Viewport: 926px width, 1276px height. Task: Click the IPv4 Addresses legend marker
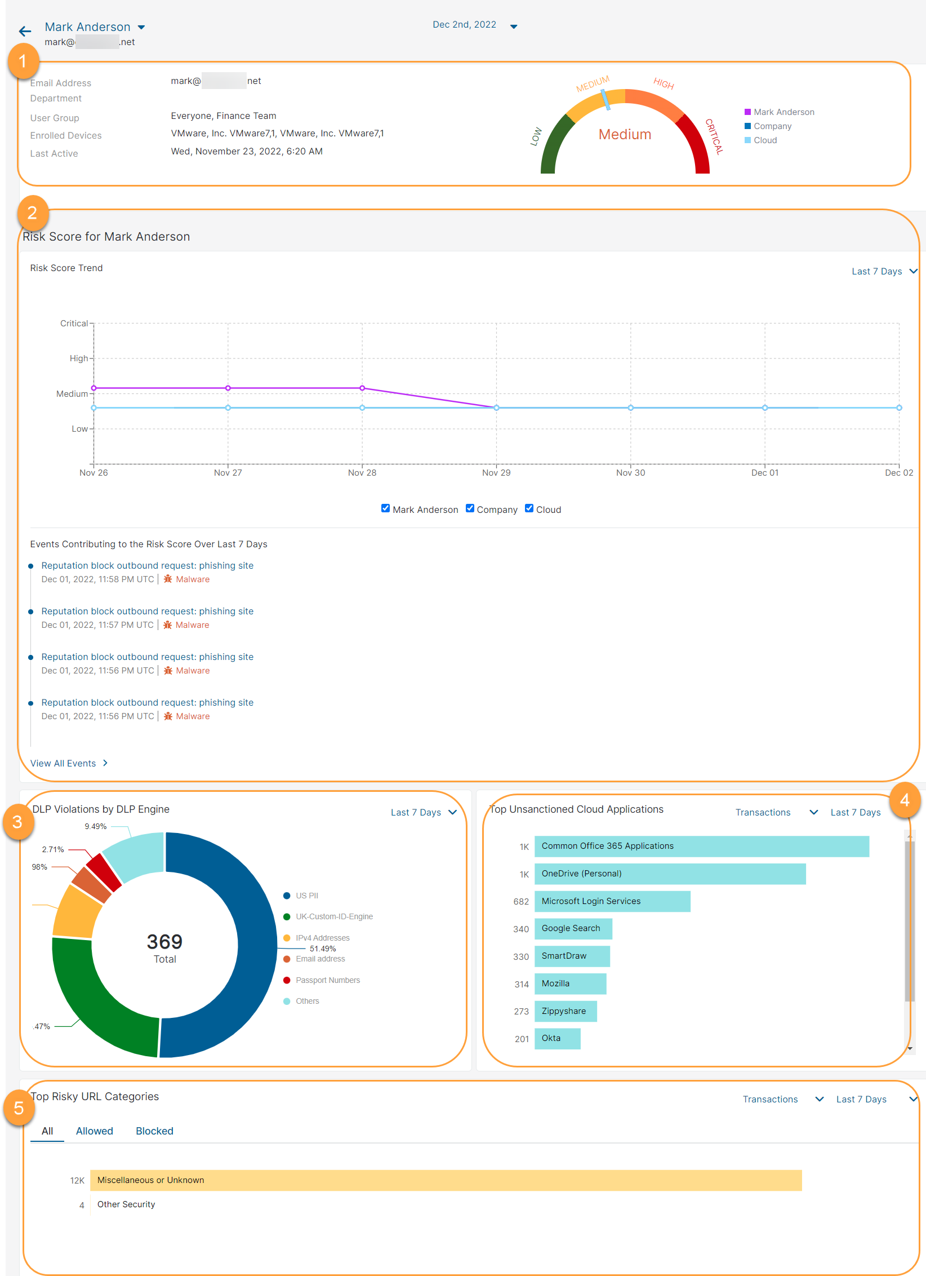(x=287, y=937)
